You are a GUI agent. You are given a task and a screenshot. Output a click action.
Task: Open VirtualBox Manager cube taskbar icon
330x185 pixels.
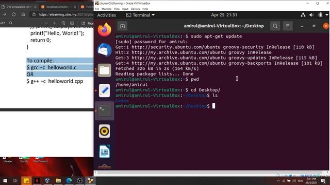point(47,180)
